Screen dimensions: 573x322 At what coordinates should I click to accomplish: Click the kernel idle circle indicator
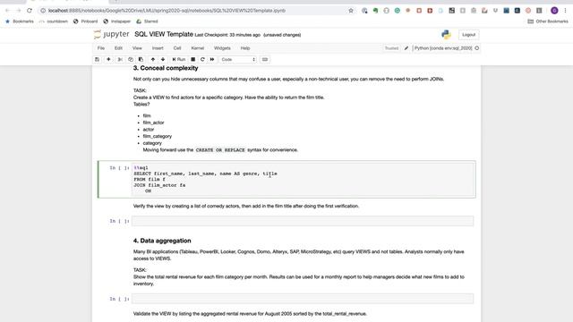(477, 48)
